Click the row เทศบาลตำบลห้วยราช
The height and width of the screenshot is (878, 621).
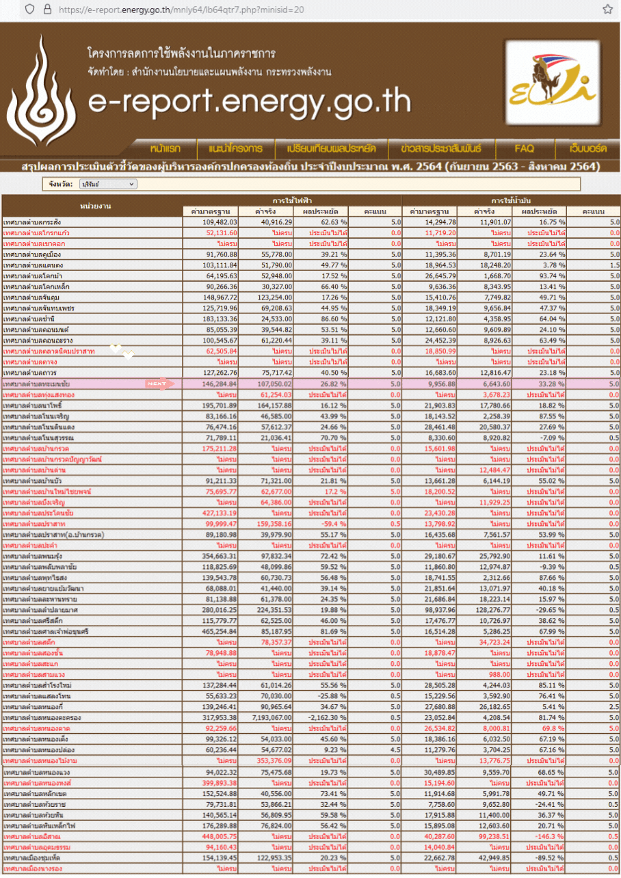310,804
